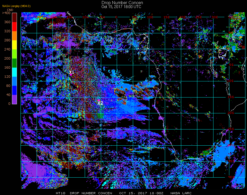Click the purple colorbar segment

[x=14, y=99]
